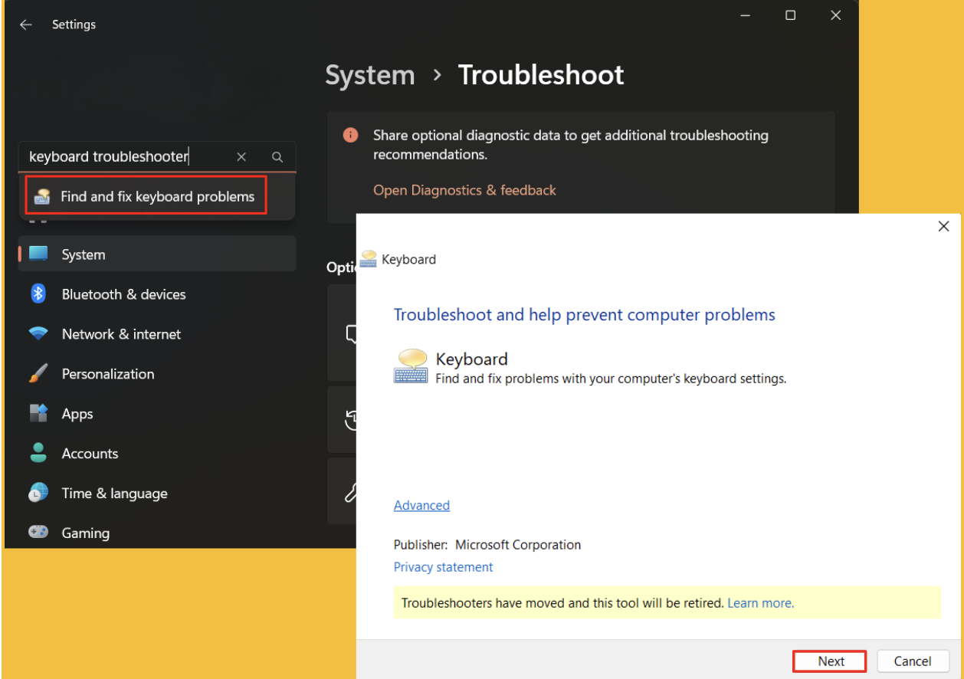Clear the search box with the X
Screen dimensions: 964x679
[241, 156]
